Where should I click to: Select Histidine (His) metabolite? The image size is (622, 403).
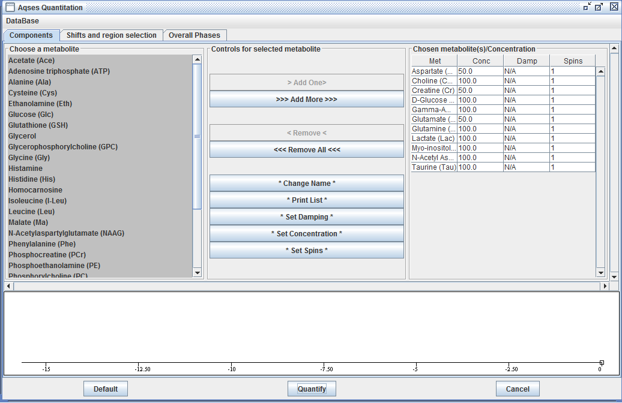click(x=100, y=179)
